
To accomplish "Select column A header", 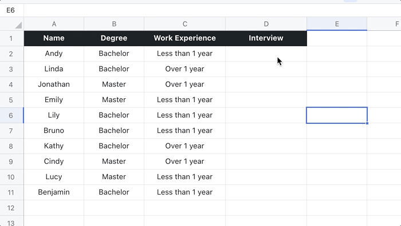I will pyautogui.click(x=54, y=24).
